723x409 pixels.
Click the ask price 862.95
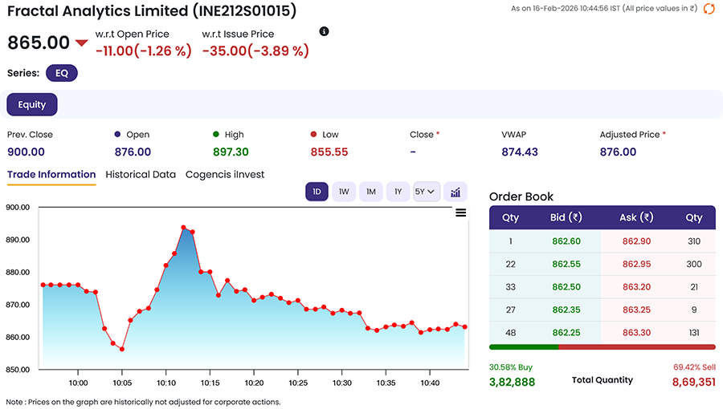pyautogui.click(x=636, y=264)
